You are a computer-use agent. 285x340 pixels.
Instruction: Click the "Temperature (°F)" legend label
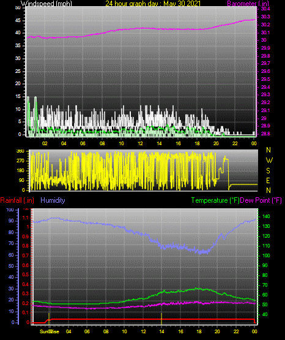[215, 200]
